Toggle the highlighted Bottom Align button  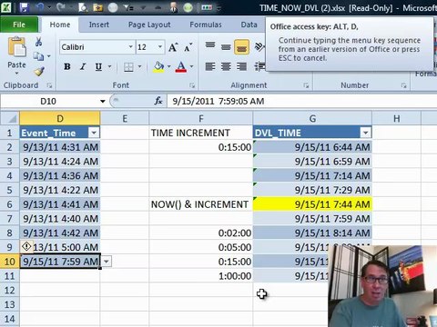coord(241,47)
